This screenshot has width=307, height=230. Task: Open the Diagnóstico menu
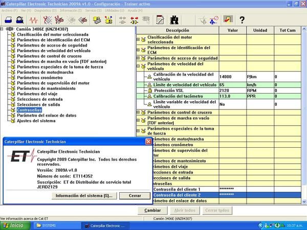pos(46,11)
